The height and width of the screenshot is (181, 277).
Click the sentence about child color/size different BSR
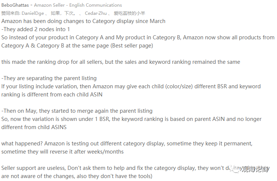(x=131, y=90)
